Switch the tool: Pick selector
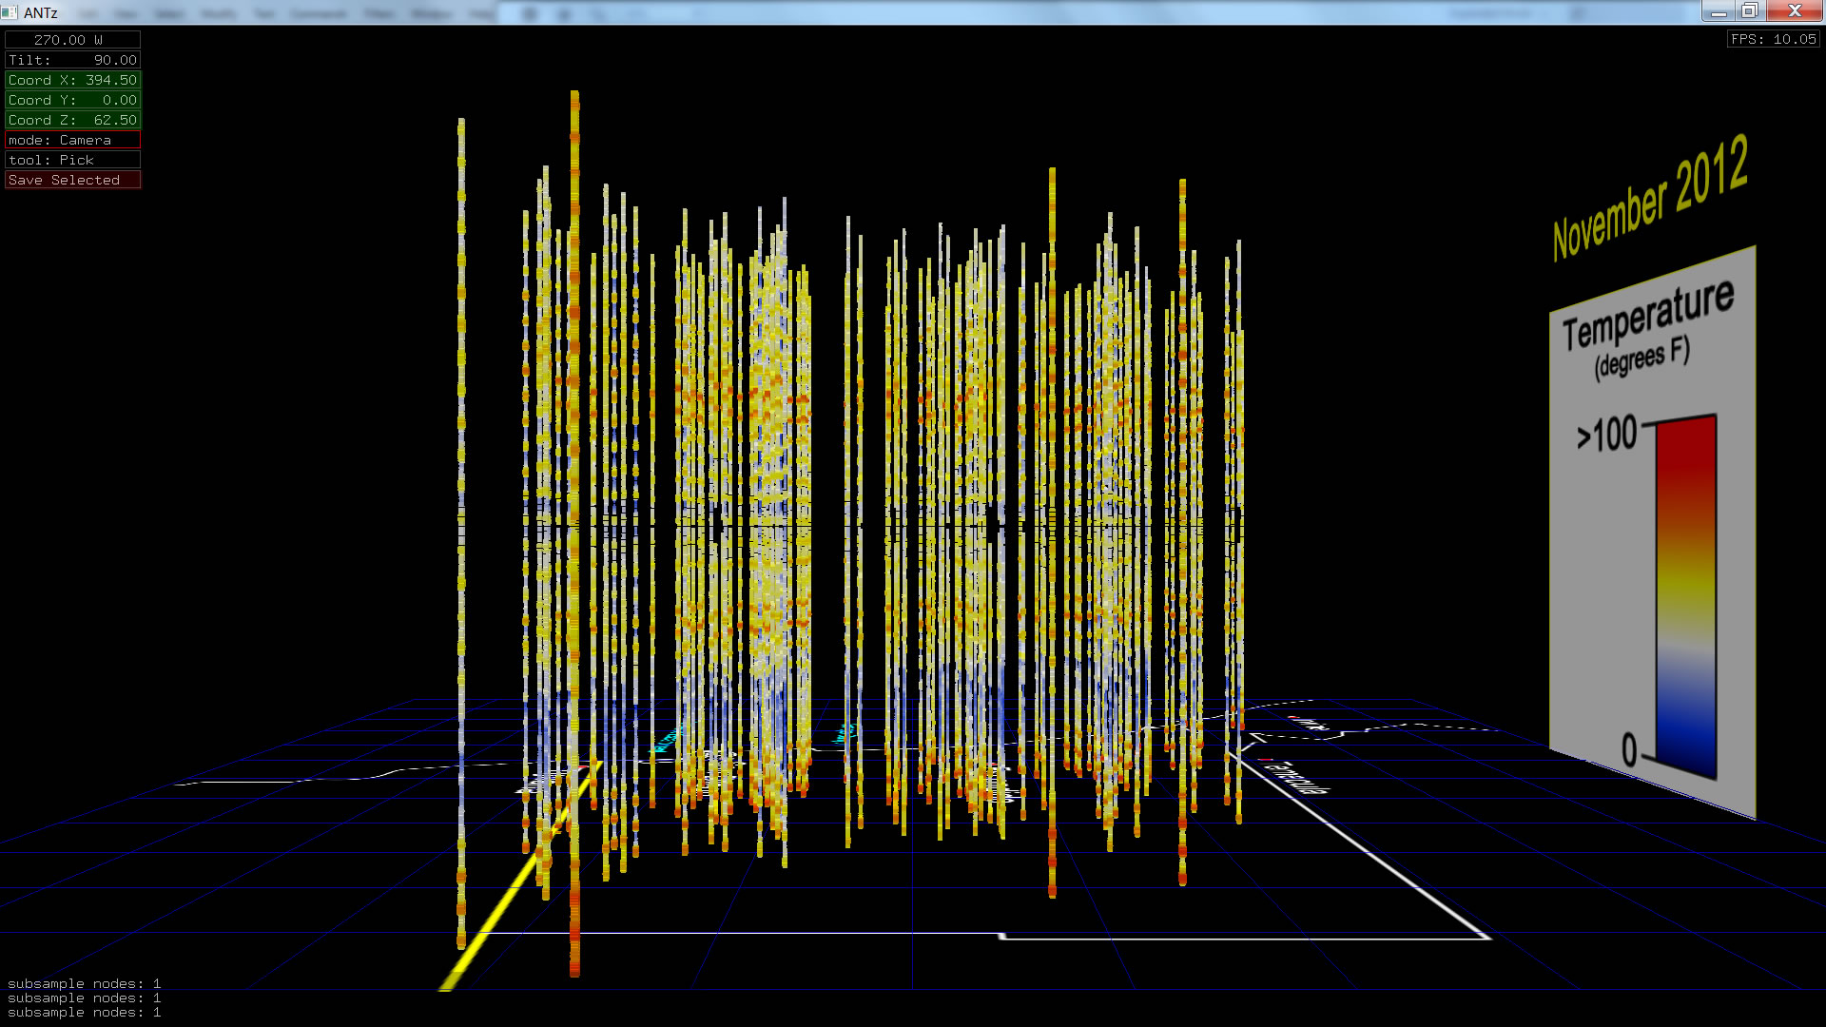 tap(72, 160)
